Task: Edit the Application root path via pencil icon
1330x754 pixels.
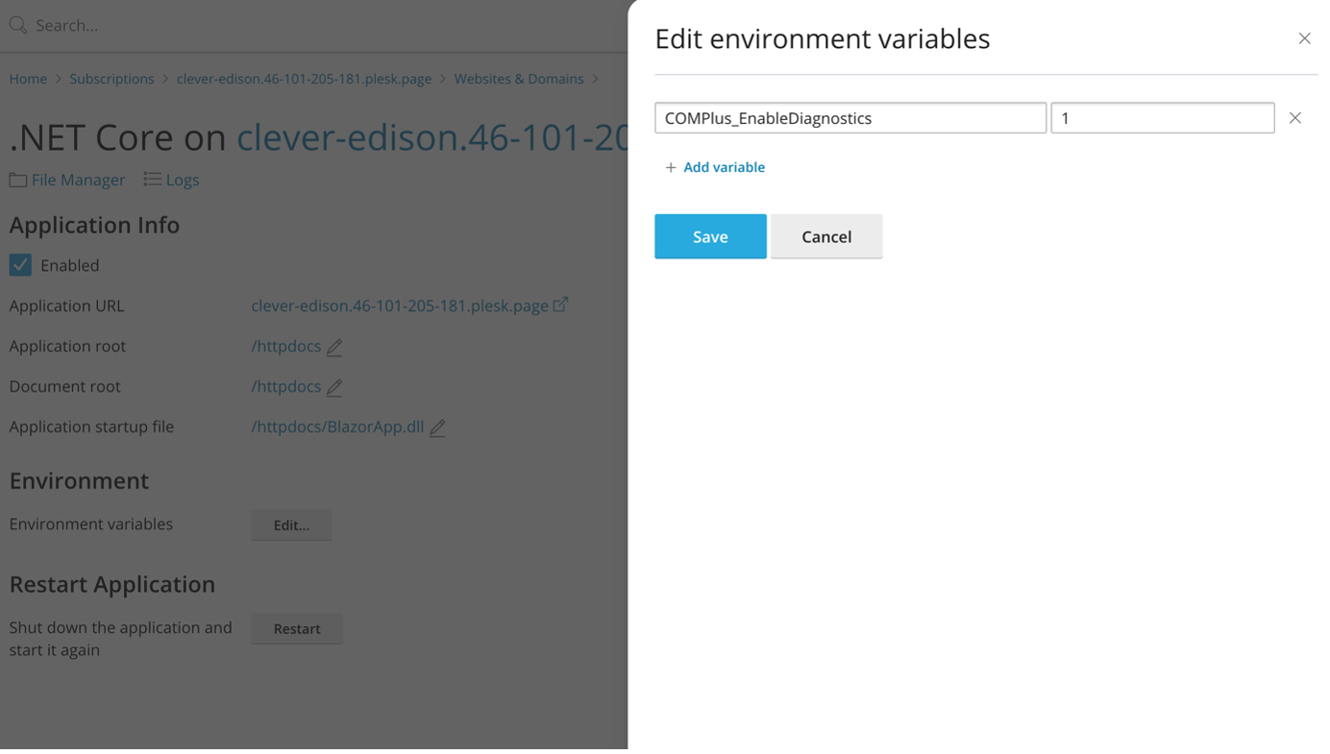Action: coord(333,347)
